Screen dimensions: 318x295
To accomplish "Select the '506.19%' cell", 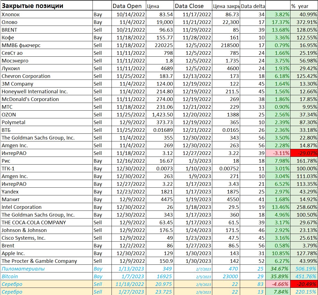I will click(304, 269).
